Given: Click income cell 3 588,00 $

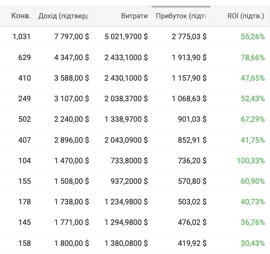Looking at the screenshot, I should pos(72,78).
